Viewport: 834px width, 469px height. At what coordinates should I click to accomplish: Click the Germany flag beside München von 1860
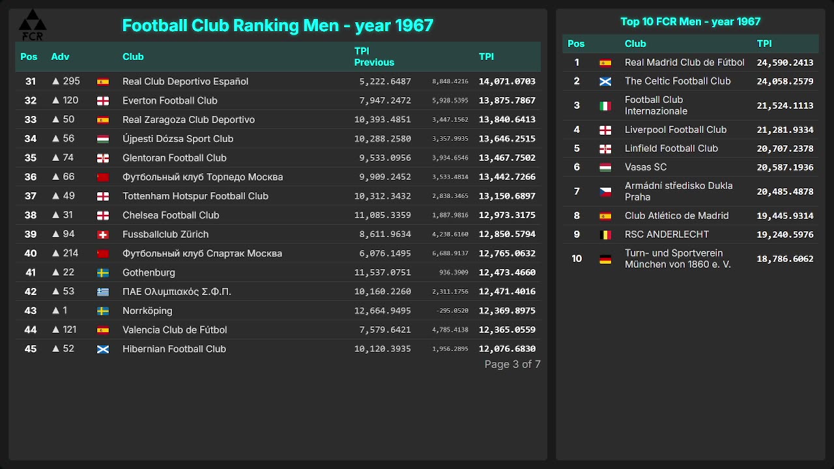pos(605,259)
